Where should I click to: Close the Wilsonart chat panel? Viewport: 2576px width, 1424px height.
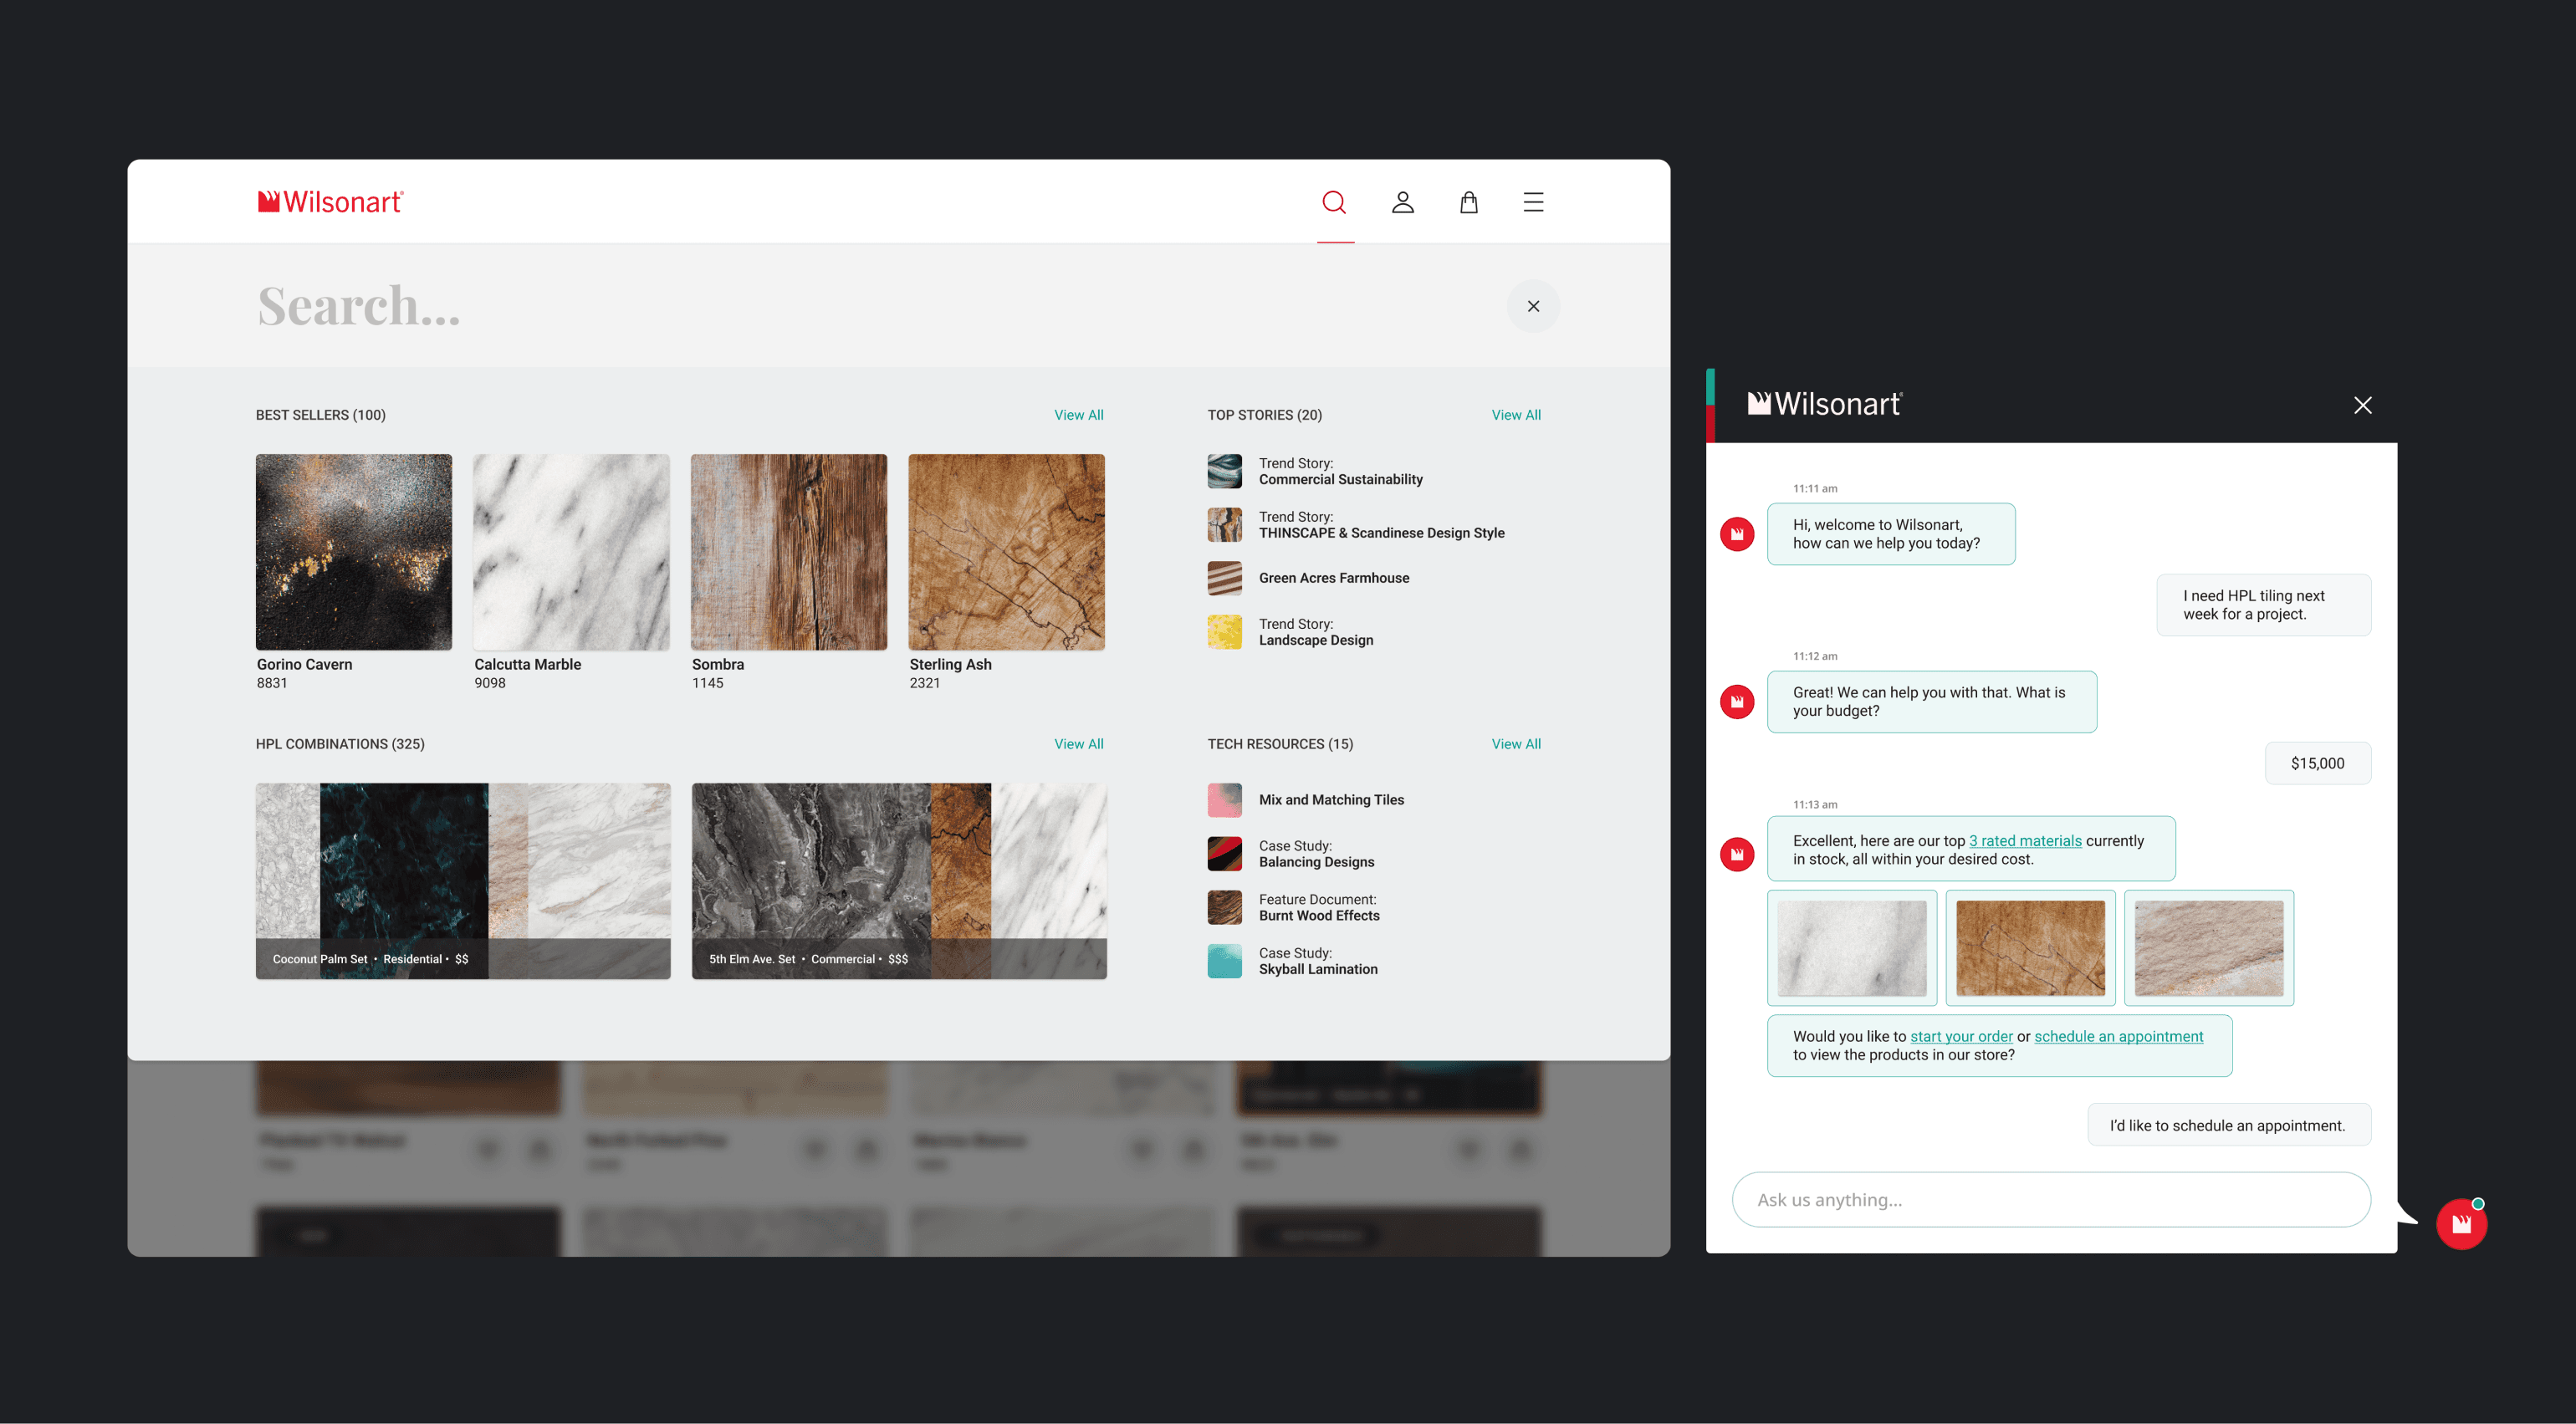pos(2362,405)
